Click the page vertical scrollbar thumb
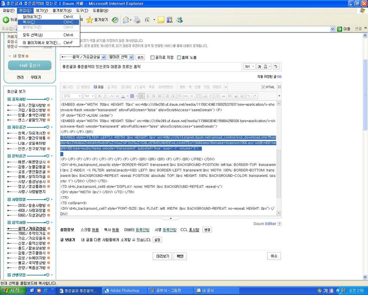 365,94
